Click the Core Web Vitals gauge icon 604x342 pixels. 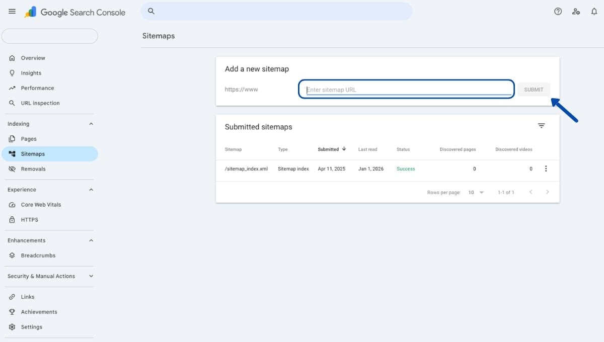click(12, 205)
